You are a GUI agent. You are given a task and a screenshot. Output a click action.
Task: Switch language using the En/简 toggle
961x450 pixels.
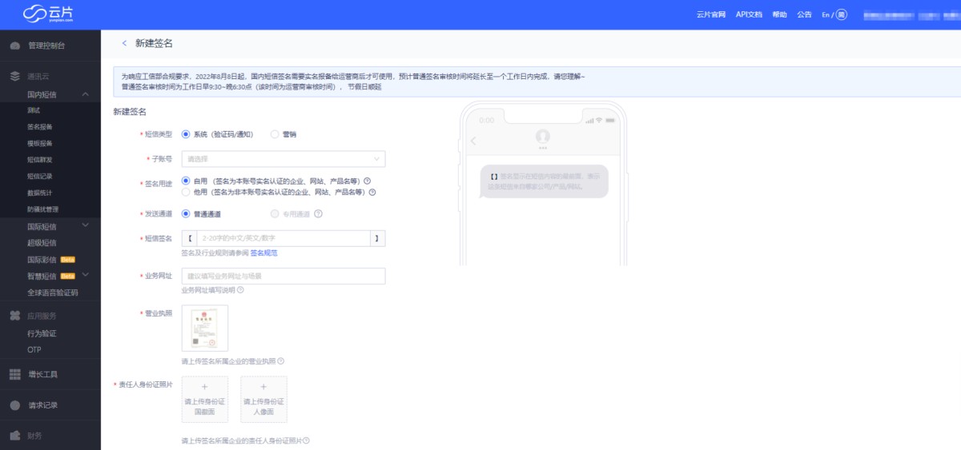(x=834, y=14)
